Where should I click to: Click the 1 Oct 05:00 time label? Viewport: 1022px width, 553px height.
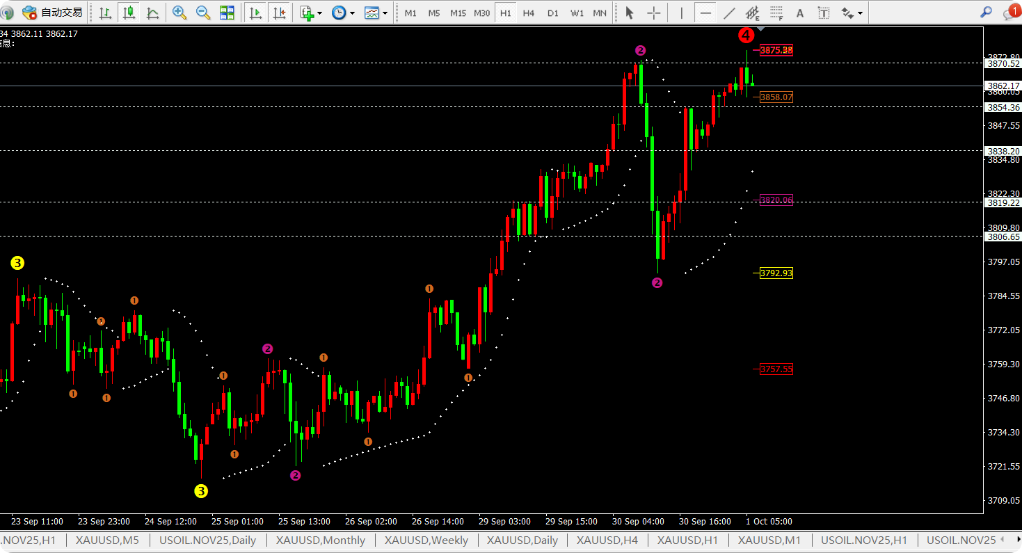coord(769,522)
